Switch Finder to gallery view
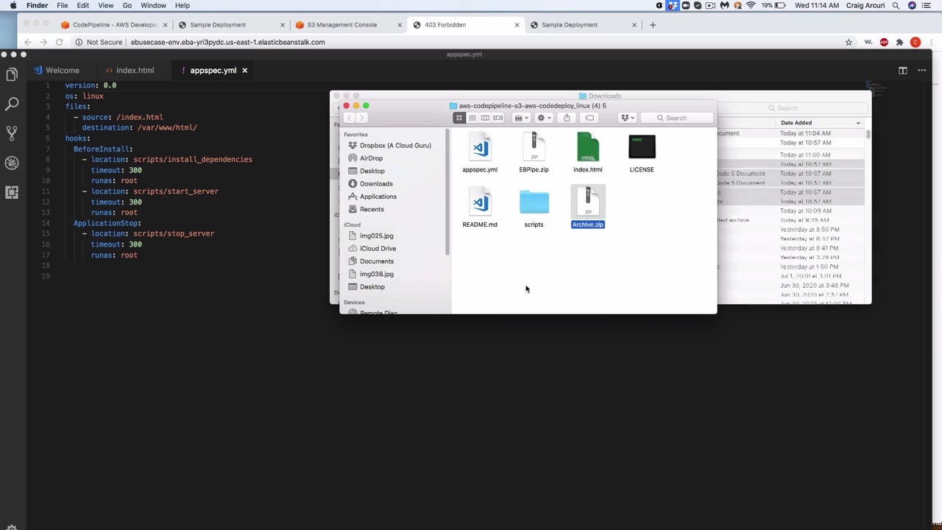This screenshot has width=942, height=530. tap(498, 118)
